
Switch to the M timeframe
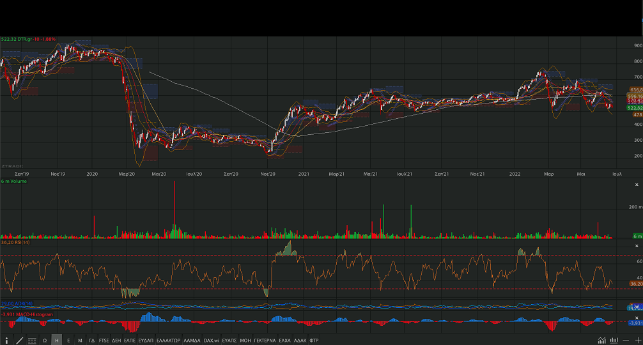[x=80, y=341]
